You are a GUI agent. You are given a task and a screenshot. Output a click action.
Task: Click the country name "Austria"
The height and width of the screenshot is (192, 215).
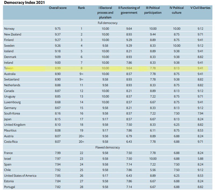click(x=9, y=136)
